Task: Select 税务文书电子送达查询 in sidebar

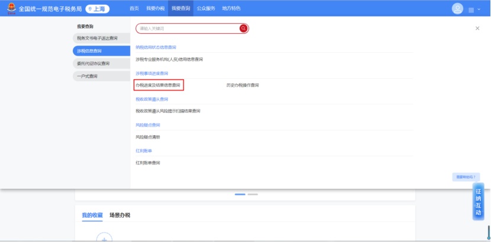Action: pos(98,38)
